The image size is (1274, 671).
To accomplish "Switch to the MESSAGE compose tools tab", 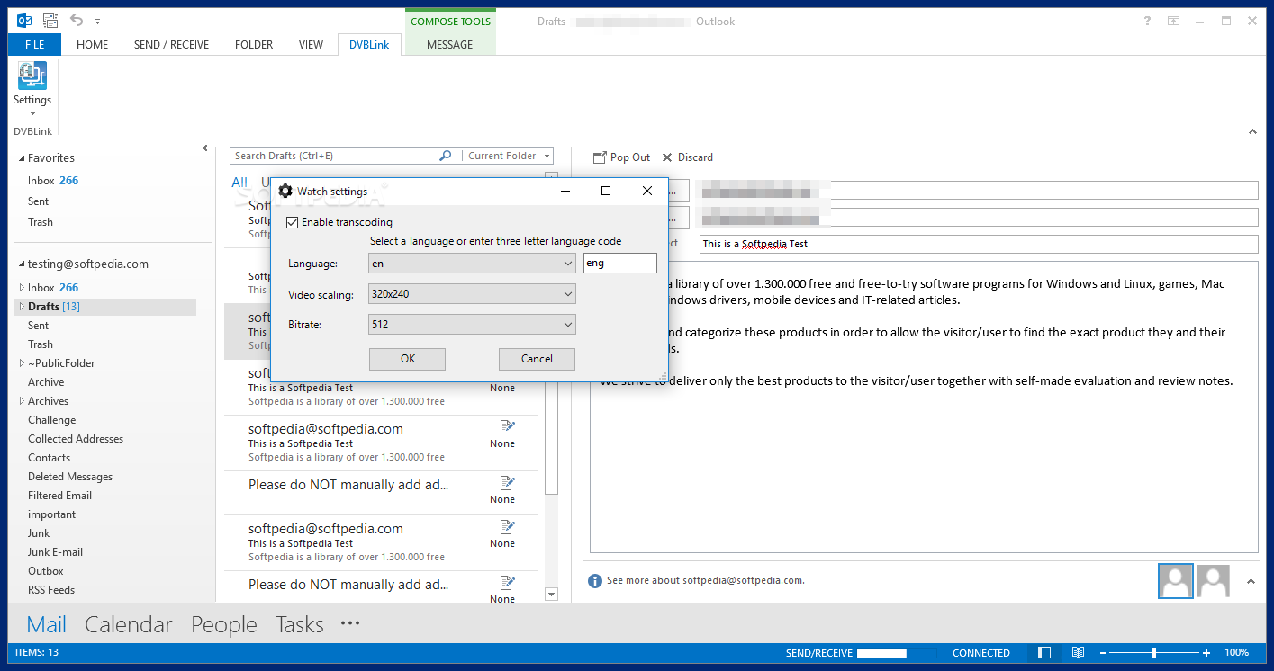I will [x=450, y=45].
